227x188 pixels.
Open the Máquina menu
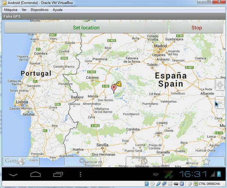[11, 10]
